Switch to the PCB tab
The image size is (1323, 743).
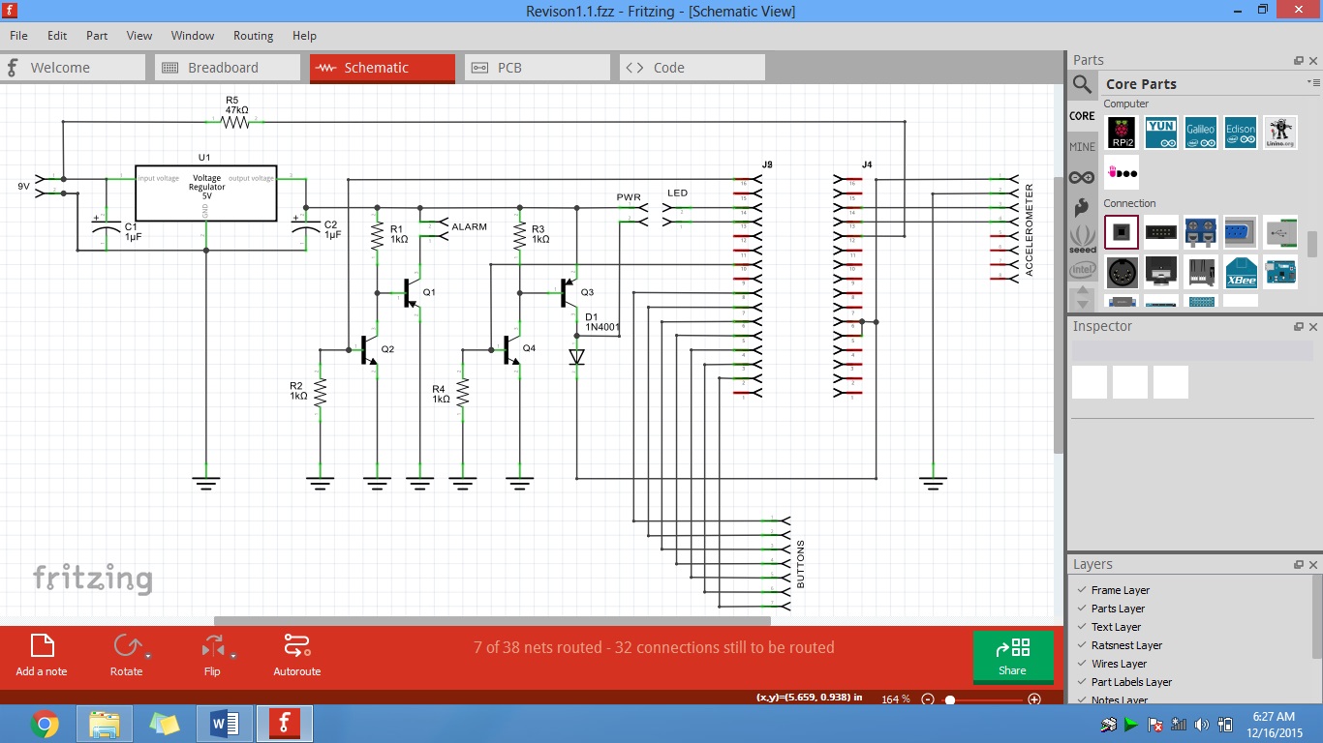pos(538,68)
